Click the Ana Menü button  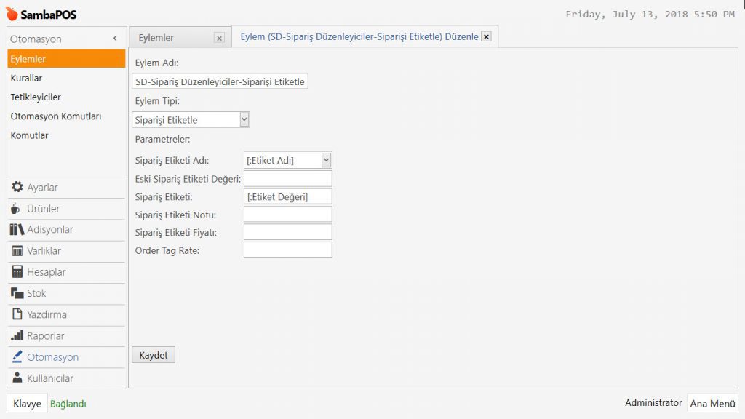point(712,404)
